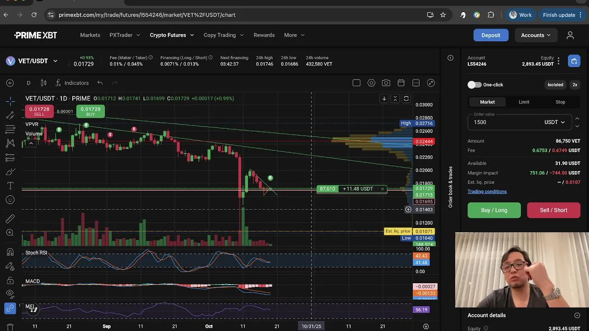Click the red SELL 0.01728 chart button
The width and height of the screenshot is (589, 331).
click(39, 111)
